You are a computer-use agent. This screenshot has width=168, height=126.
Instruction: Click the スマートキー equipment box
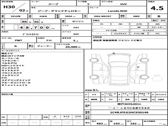click(157, 27)
